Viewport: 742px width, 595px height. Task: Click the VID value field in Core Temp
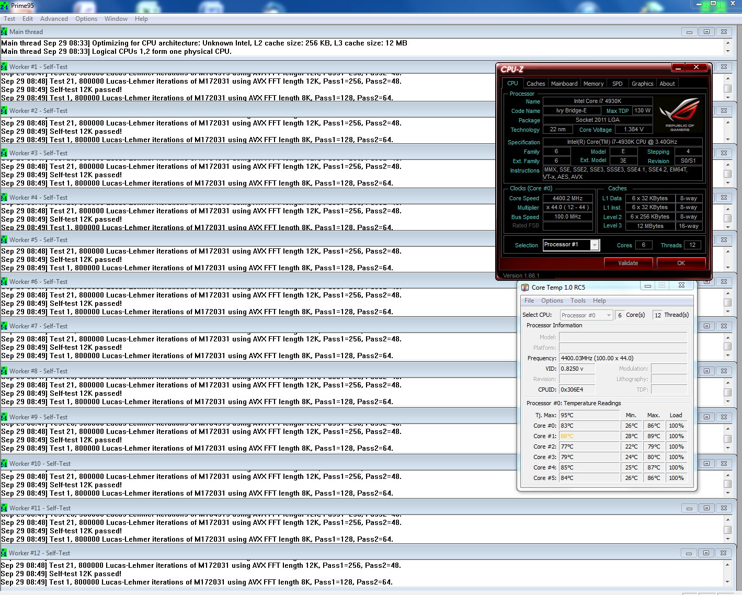pyautogui.click(x=577, y=369)
